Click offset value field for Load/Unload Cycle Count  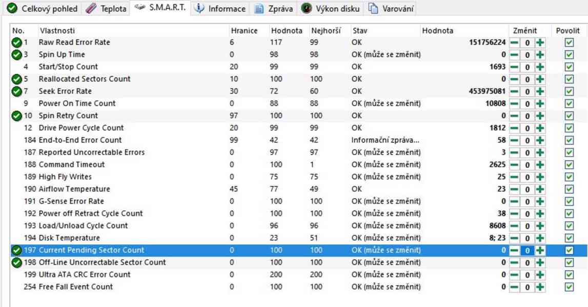coord(527,226)
